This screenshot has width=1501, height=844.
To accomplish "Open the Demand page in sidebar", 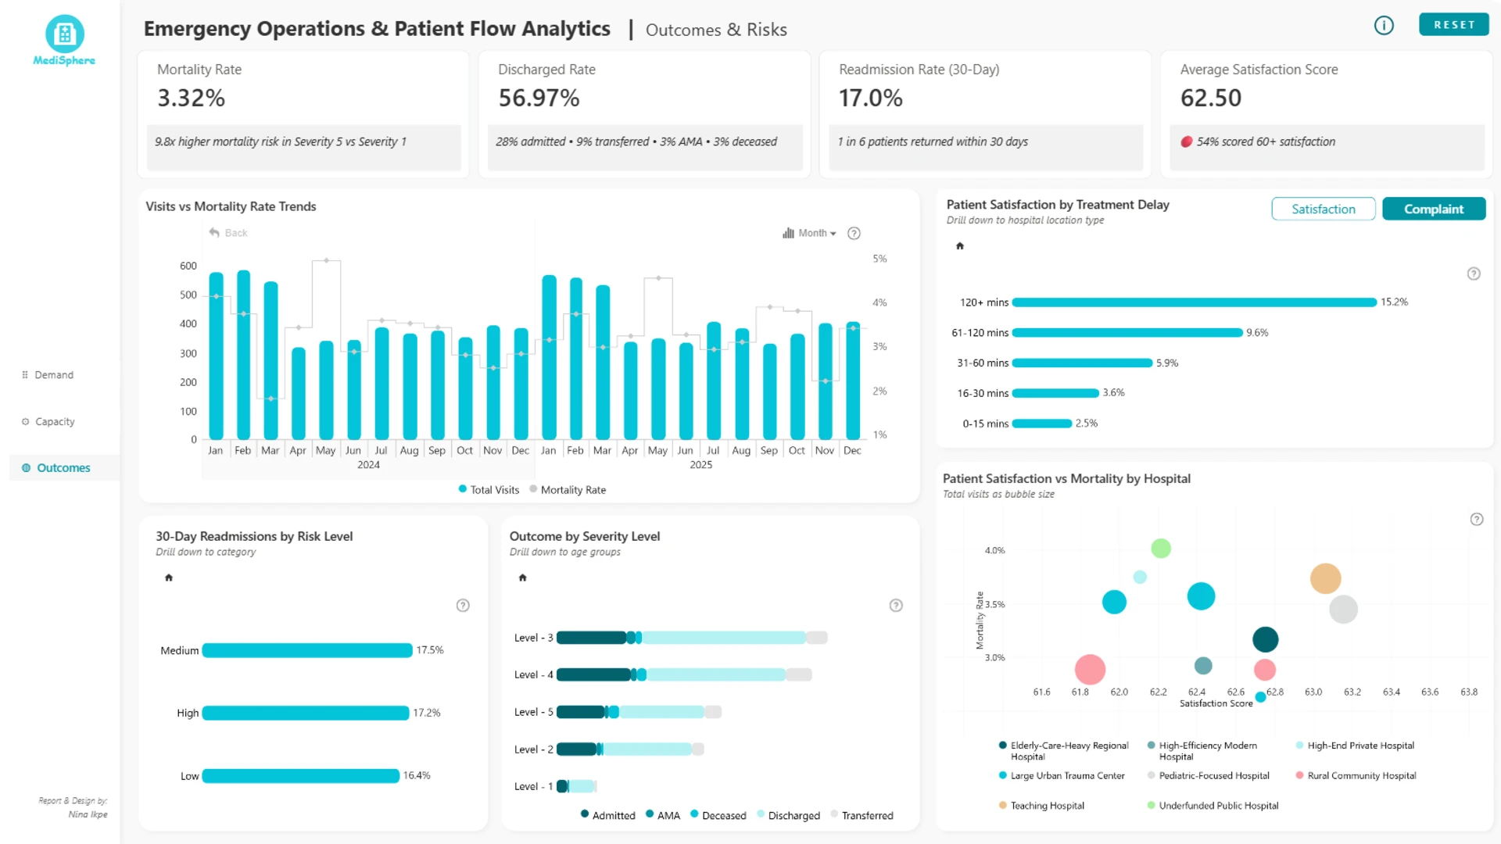I will [54, 375].
